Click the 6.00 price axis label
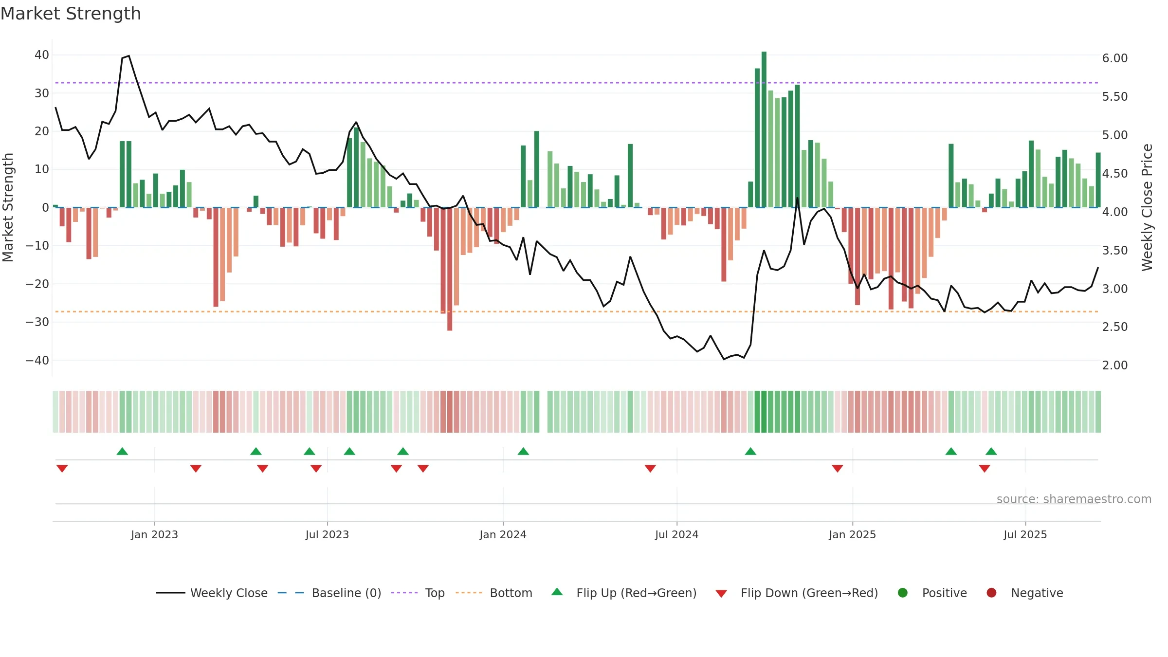This screenshot has height=657, width=1168. [1115, 58]
